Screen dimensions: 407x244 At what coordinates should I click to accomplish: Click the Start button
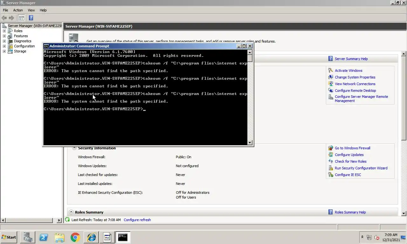coord(9,237)
